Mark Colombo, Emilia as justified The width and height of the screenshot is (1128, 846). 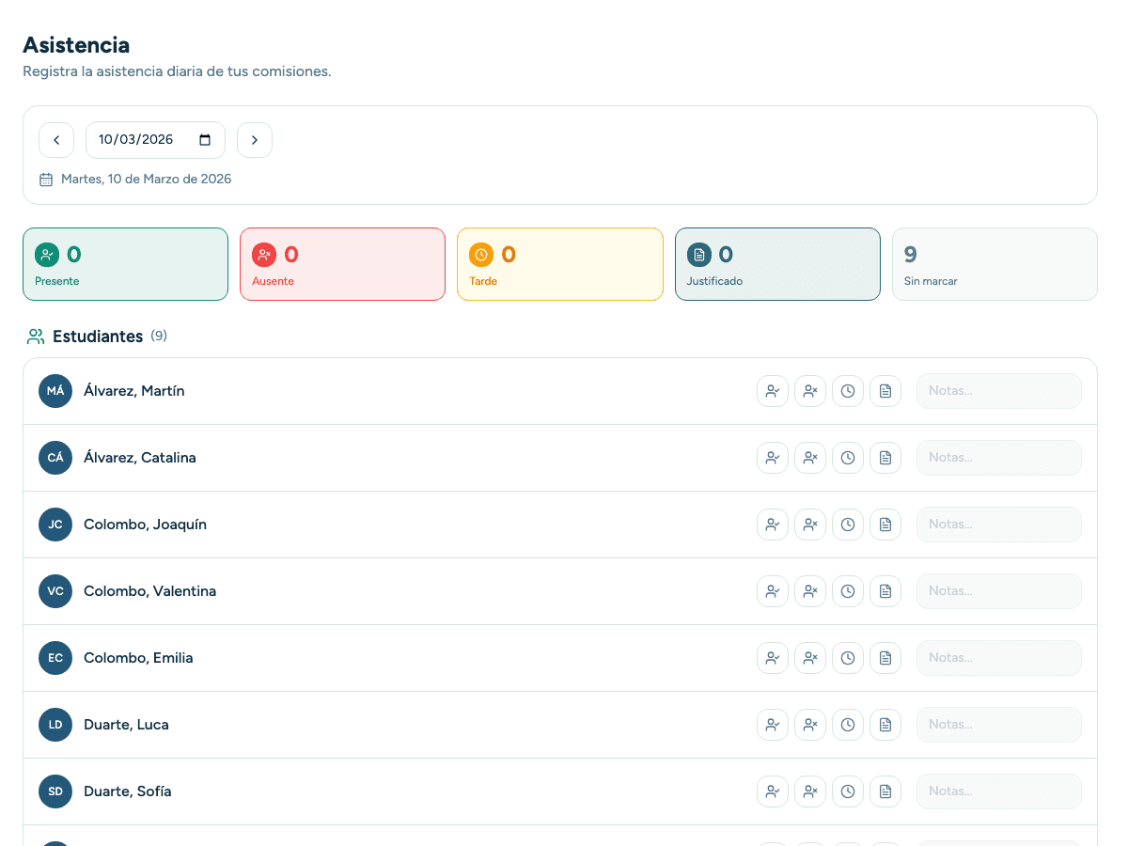[885, 658]
